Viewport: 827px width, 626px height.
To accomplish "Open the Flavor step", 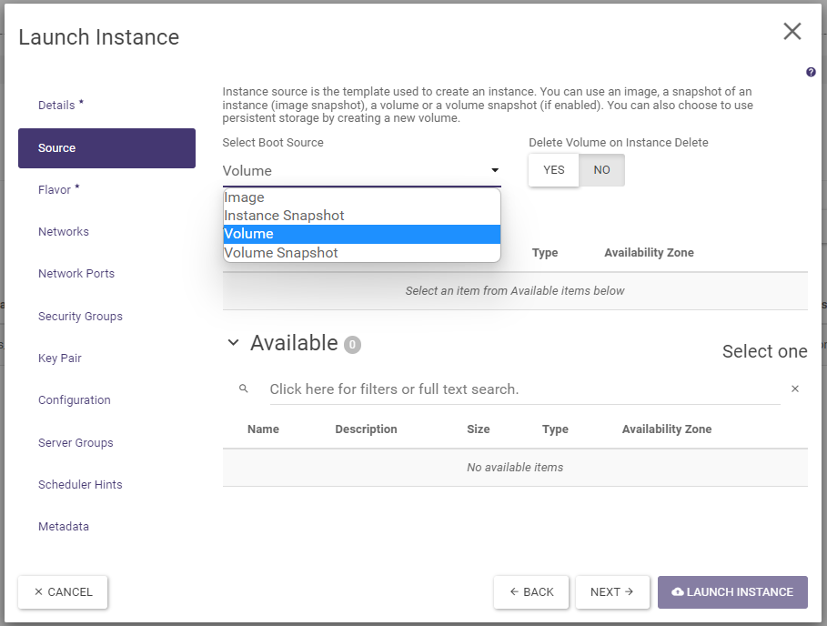I will [55, 190].
